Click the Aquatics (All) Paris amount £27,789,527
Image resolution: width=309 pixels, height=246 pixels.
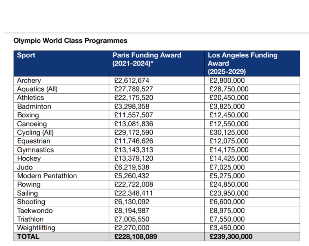click(134, 89)
